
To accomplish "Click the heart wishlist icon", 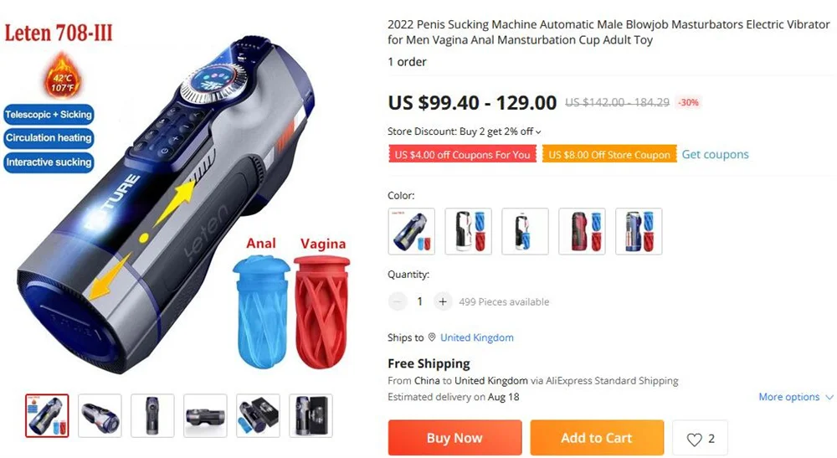I will (x=694, y=440).
